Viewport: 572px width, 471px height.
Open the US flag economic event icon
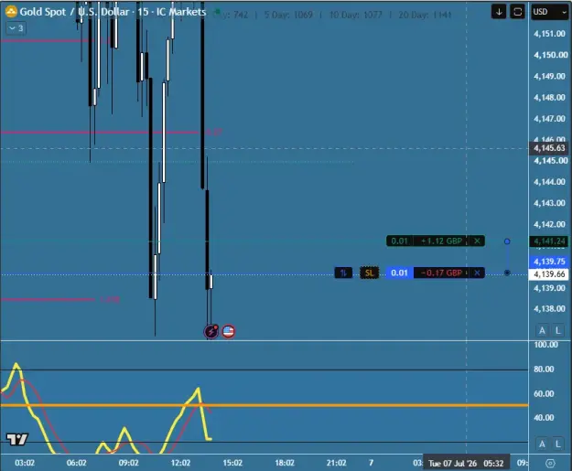(229, 331)
